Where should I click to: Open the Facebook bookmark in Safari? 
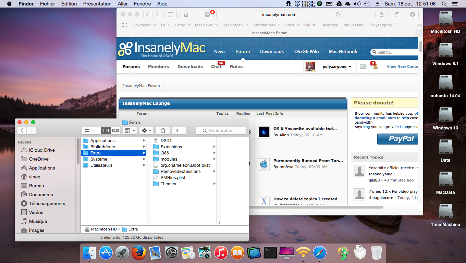click(x=329, y=25)
